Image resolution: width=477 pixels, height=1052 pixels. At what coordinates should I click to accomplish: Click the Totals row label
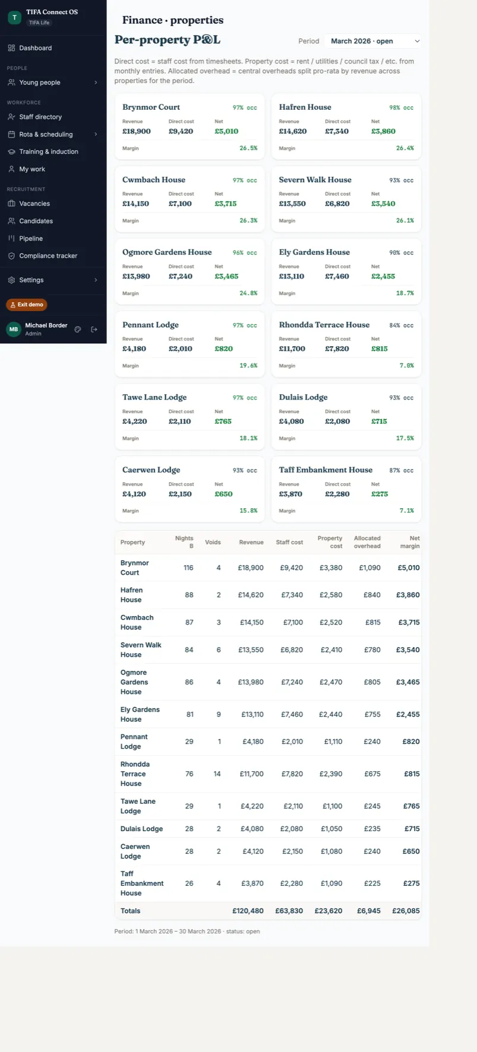tap(131, 911)
